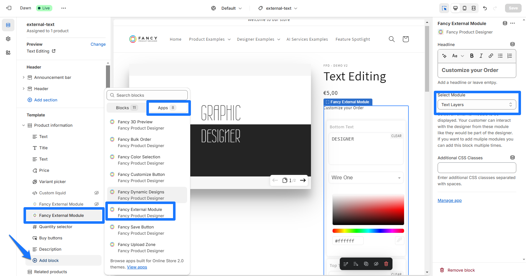Viewport: 526px width, 276px height.
Task: Insert bulleted list in Headline editor
Action: pyautogui.click(x=500, y=56)
